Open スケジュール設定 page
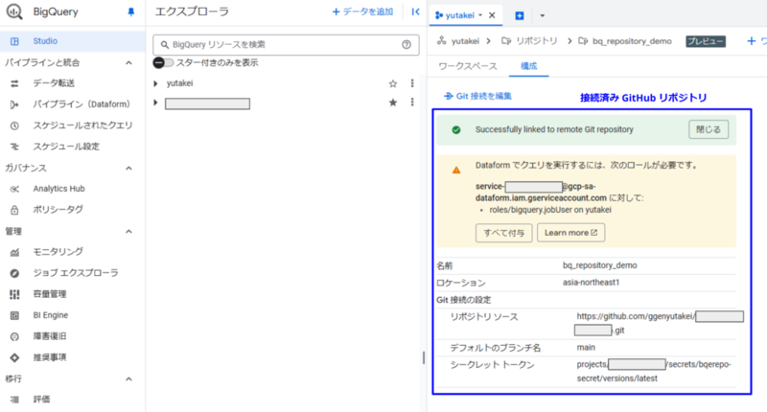Image resolution: width=767 pixels, height=412 pixels. click(x=66, y=147)
